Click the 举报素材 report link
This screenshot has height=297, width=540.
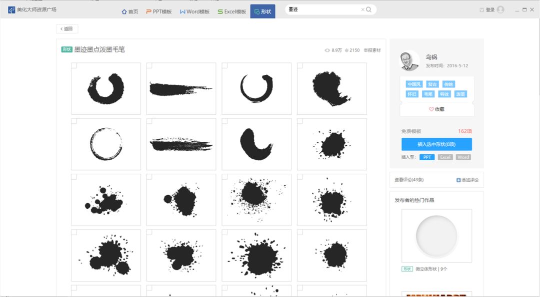point(372,50)
